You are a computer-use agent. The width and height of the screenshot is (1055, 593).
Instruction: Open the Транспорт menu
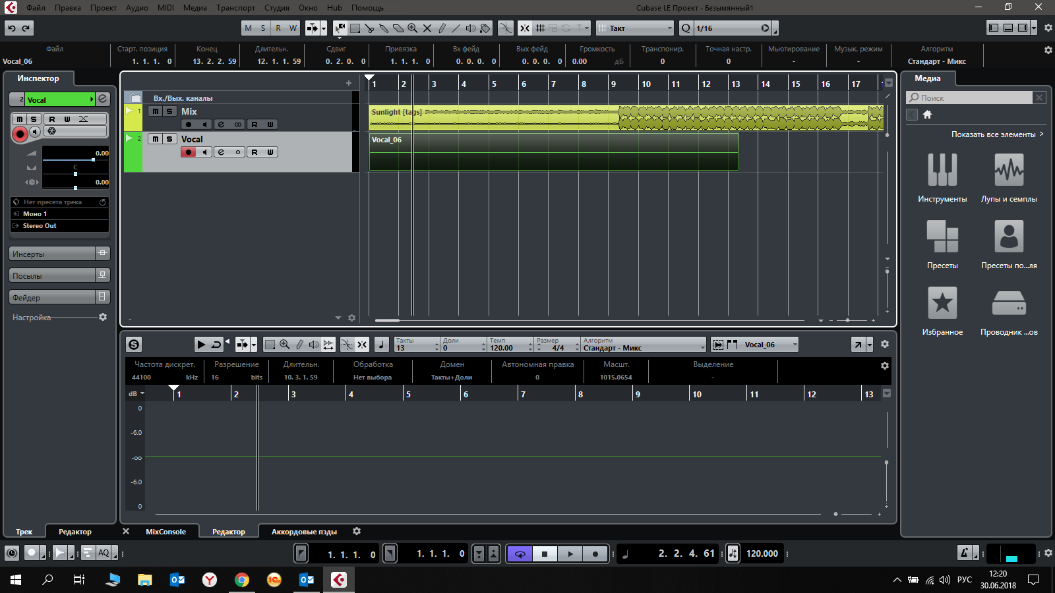coord(235,8)
